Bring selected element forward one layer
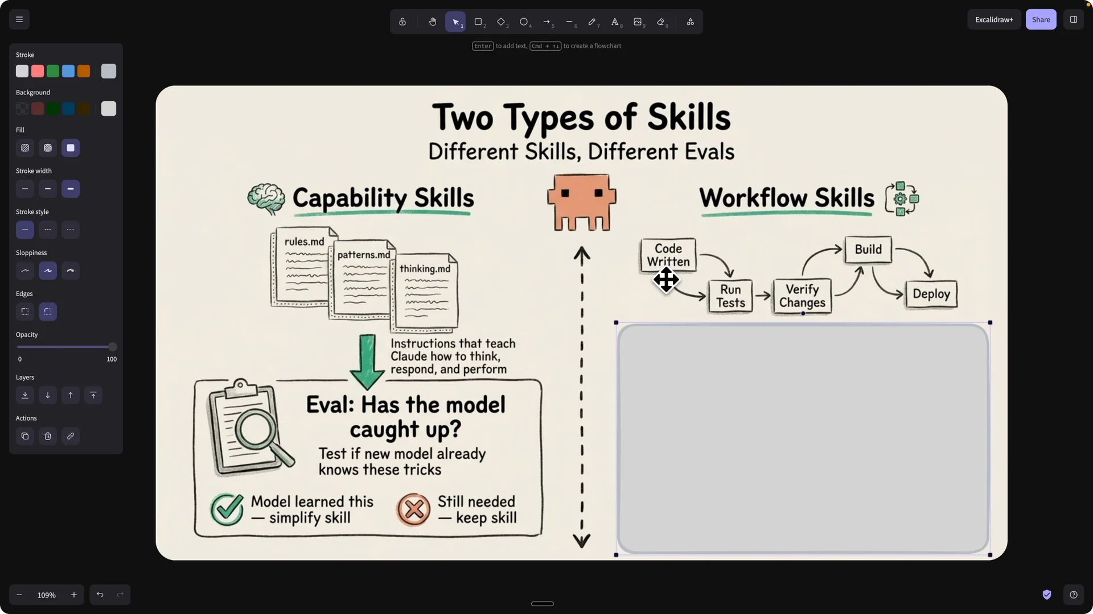 coord(71,395)
